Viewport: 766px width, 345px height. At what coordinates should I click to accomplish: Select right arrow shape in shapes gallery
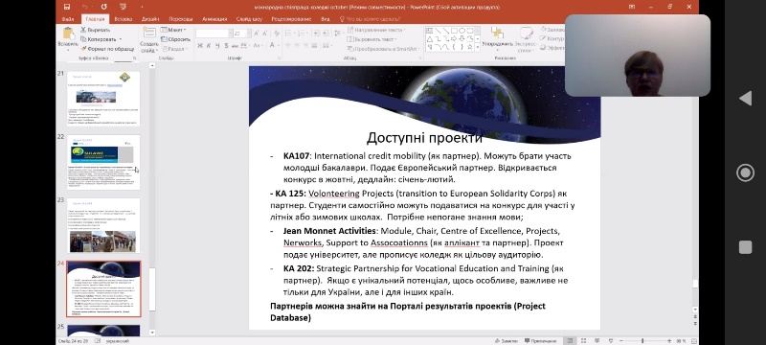pyautogui.click(x=454, y=38)
